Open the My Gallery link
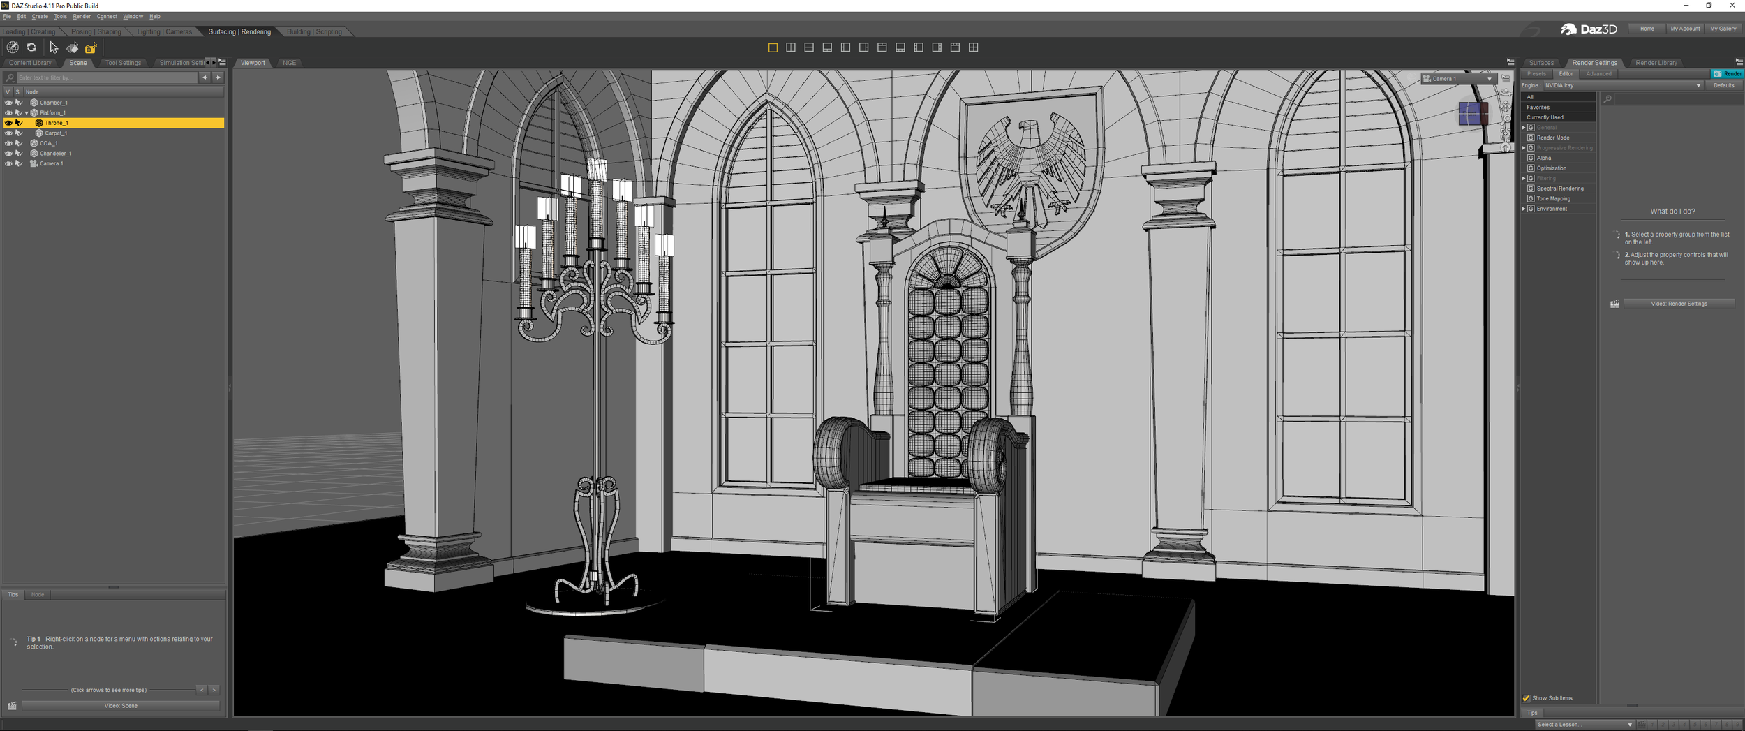The image size is (1745, 731). pyautogui.click(x=1723, y=29)
